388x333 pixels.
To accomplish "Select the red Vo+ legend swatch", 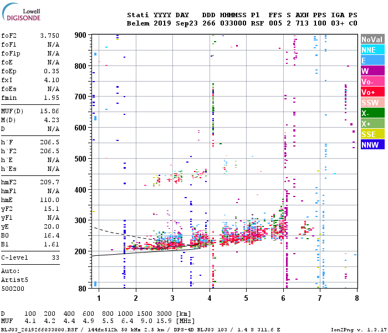I will [372, 92].
